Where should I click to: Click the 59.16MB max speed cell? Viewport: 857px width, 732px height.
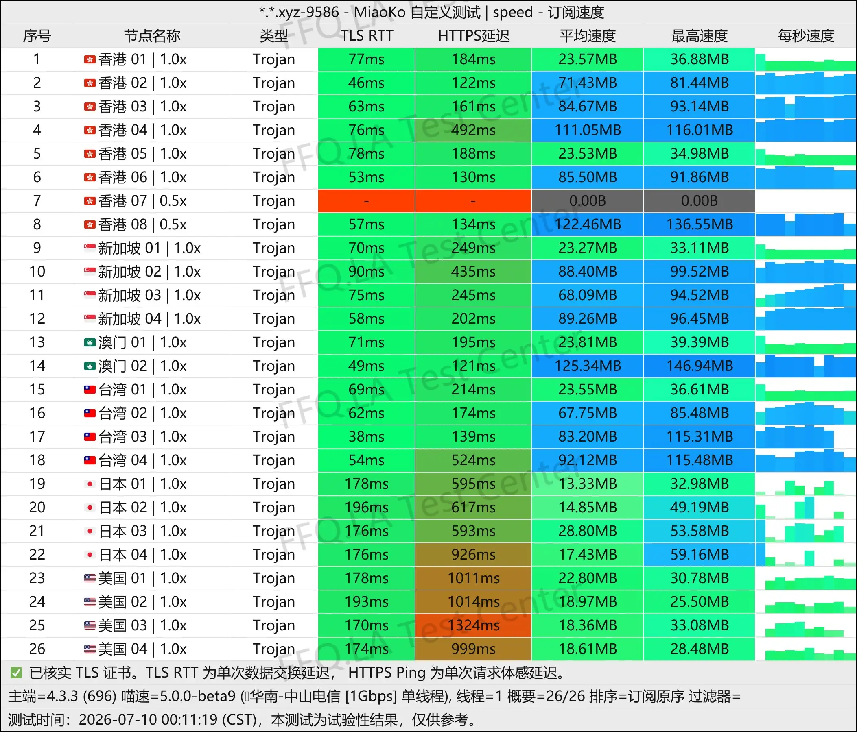[x=700, y=555]
